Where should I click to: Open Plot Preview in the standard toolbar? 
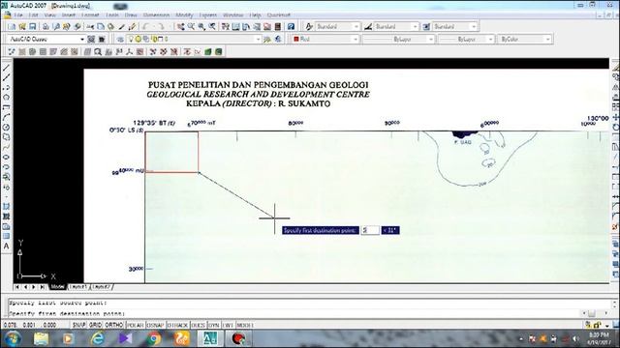[x=56, y=26]
